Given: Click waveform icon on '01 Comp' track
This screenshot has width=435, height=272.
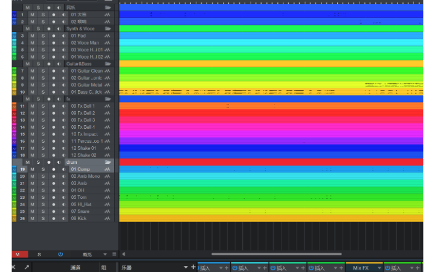Looking at the screenshot, I should click(x=108, y=169).
